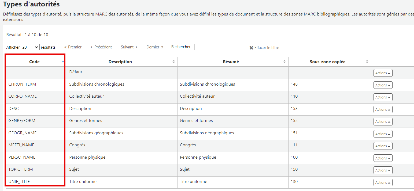This screenshot has width=414, height=191.
Task: Click the Sous-zone copiée sort arrows
Action: point(367,62)
